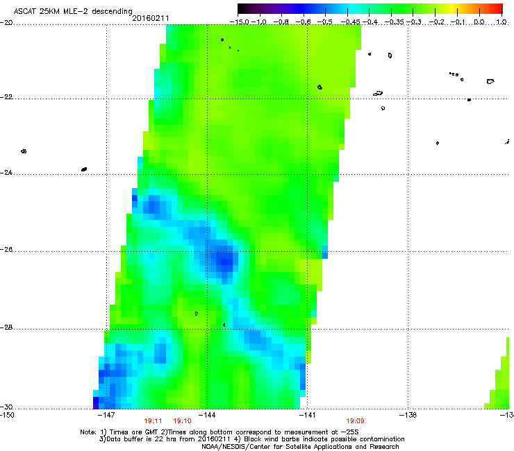The width and height of the screenshot is (514, 451).
Task: Click the -0.5 color scale label
Action: [x=325, y=22]
